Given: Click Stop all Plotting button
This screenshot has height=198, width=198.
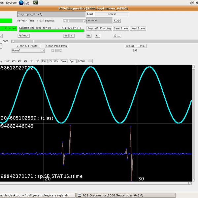Looking at the screenshot, I should coord(99,28).
